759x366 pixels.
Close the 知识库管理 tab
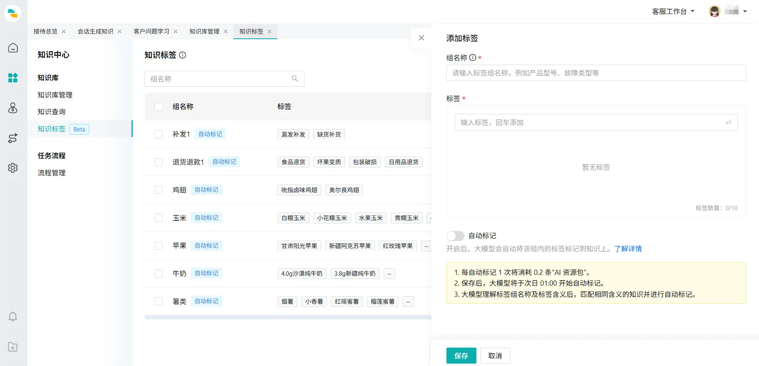point(225,32)
